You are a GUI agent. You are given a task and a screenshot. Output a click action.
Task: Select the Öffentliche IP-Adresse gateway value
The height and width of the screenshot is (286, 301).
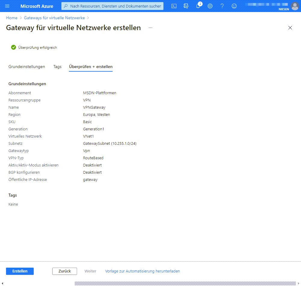pyautogui.click(x=90, y=180)
